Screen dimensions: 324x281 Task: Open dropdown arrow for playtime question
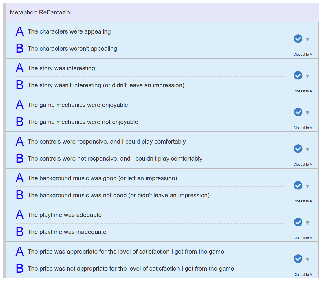307,223
